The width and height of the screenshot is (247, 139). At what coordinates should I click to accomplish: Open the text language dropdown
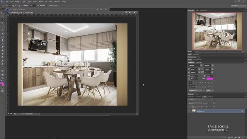tap(195, 91)
